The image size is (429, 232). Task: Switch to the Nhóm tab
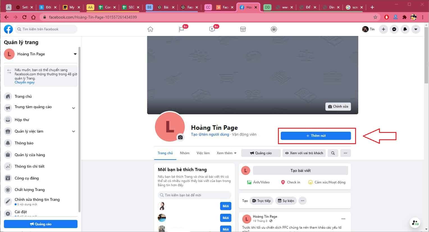click(x=184, y=153)
